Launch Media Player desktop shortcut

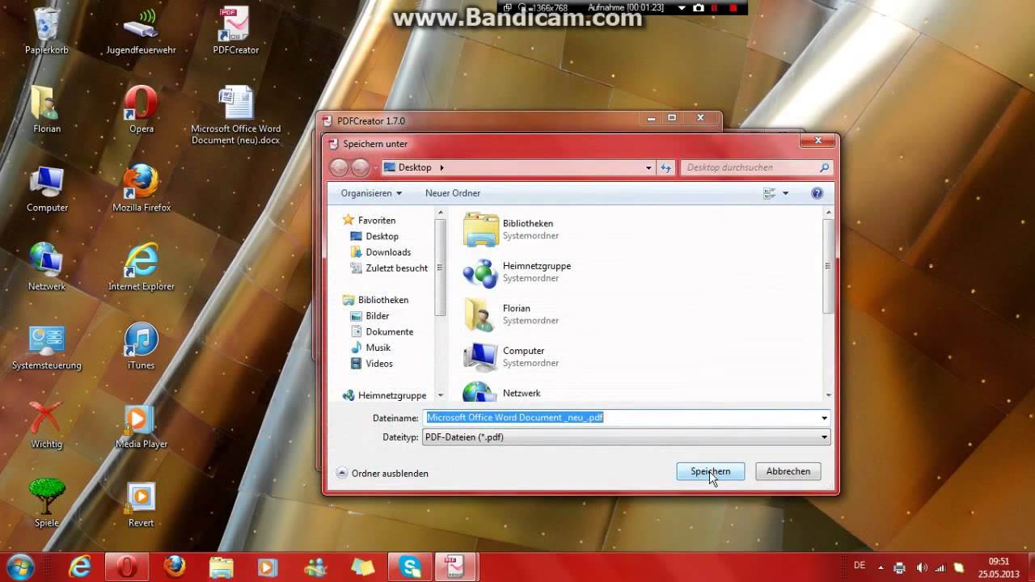(x=142, y=424)
